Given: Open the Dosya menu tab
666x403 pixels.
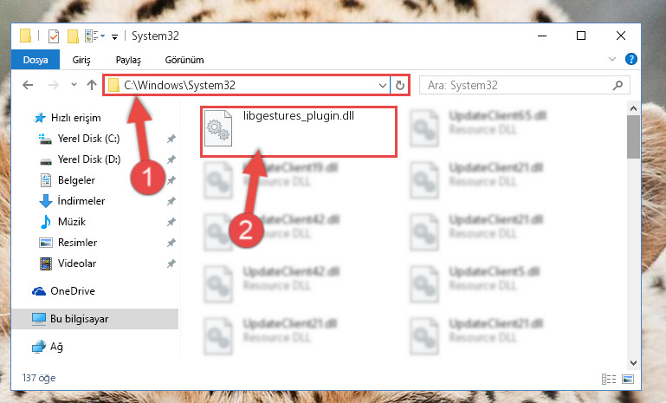Looking at the screenshot, I should coord(36,60).
